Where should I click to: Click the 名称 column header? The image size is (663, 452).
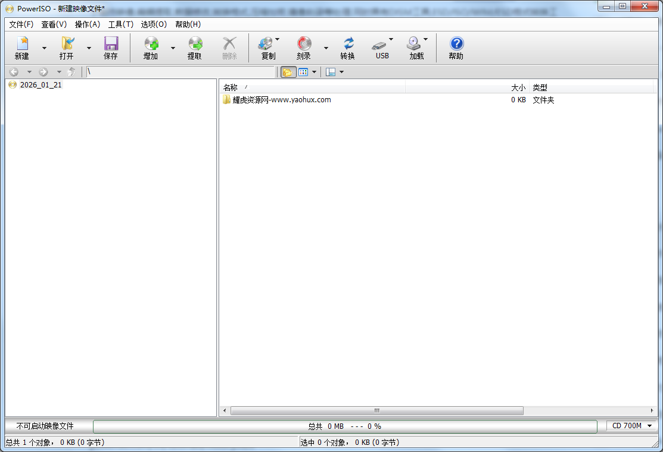231,87
